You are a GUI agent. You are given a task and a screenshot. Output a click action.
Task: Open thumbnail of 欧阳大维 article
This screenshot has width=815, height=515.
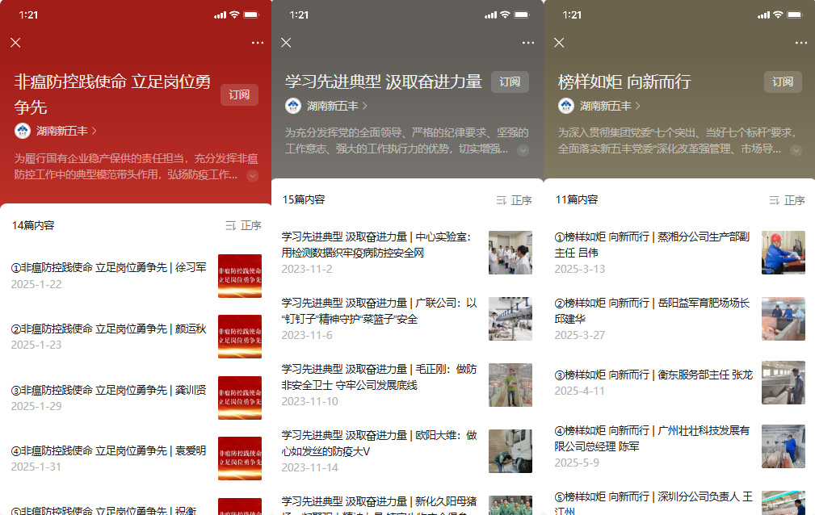pyautogui.click(x=510, y=451)
